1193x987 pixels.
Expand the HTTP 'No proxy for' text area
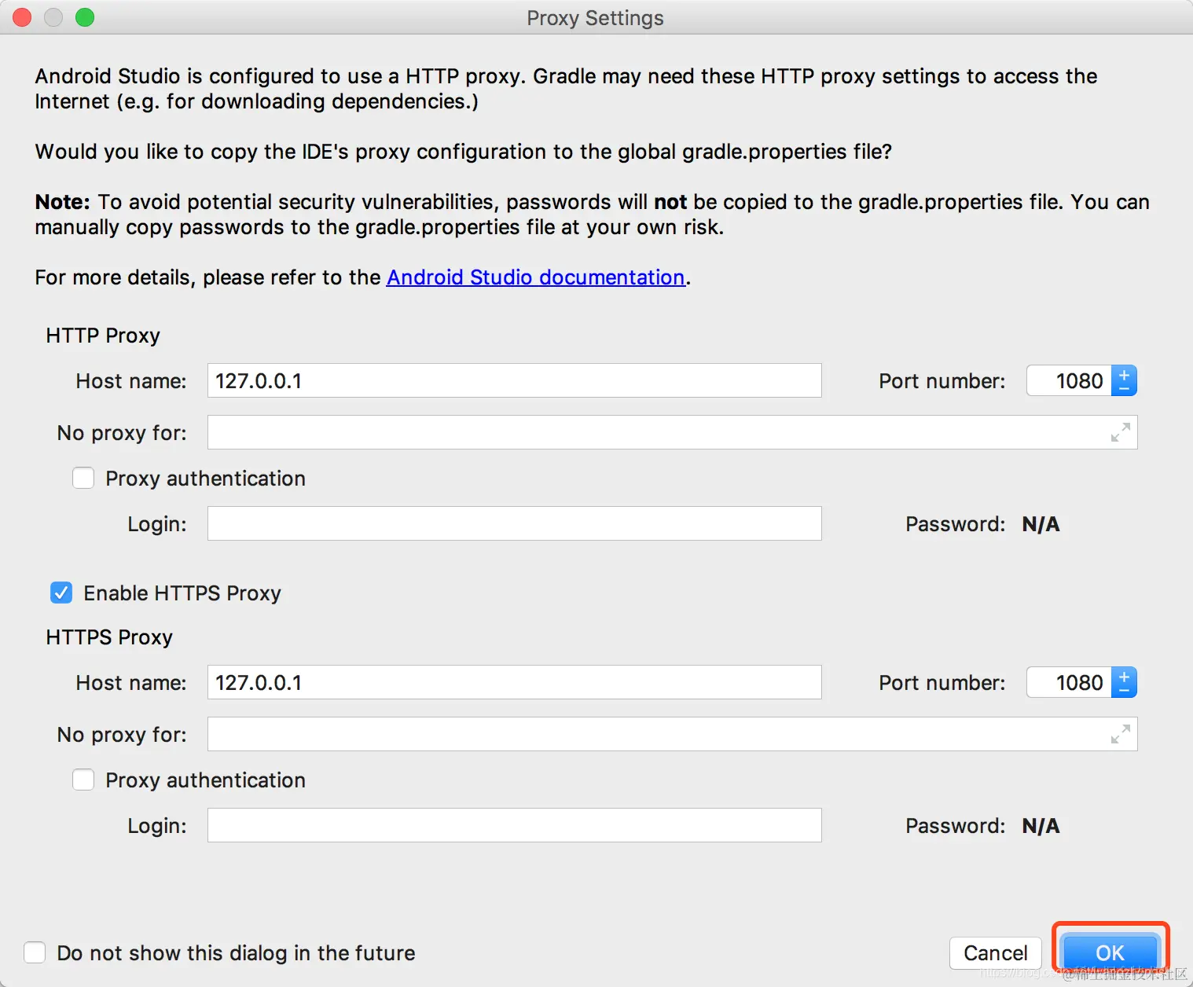1119,433
